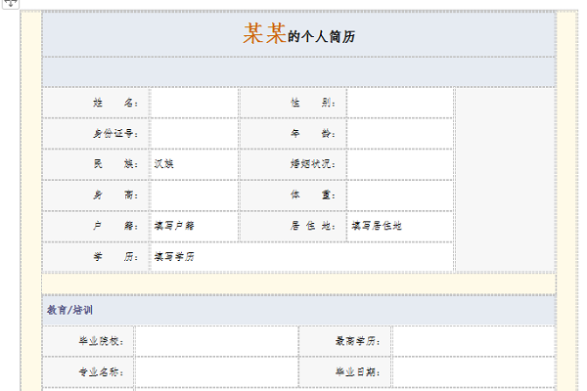Select the empty field next to 姓名

194,103
